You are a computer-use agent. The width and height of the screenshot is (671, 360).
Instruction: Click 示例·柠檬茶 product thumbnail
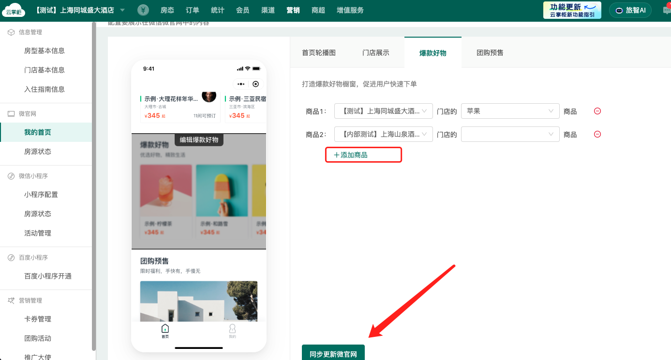[166, 191]
